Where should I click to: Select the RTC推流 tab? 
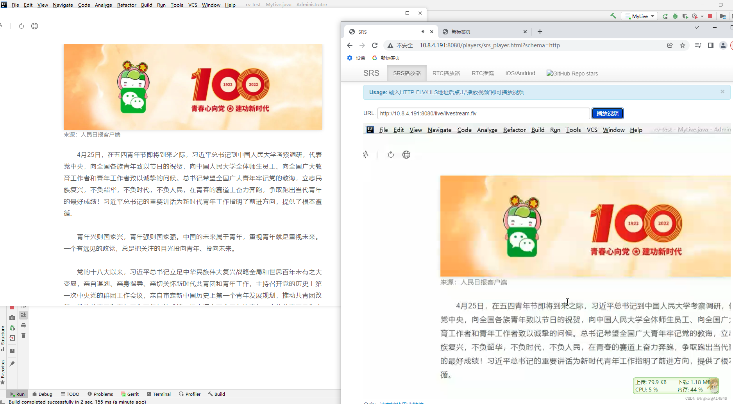(x=483, y=73)
